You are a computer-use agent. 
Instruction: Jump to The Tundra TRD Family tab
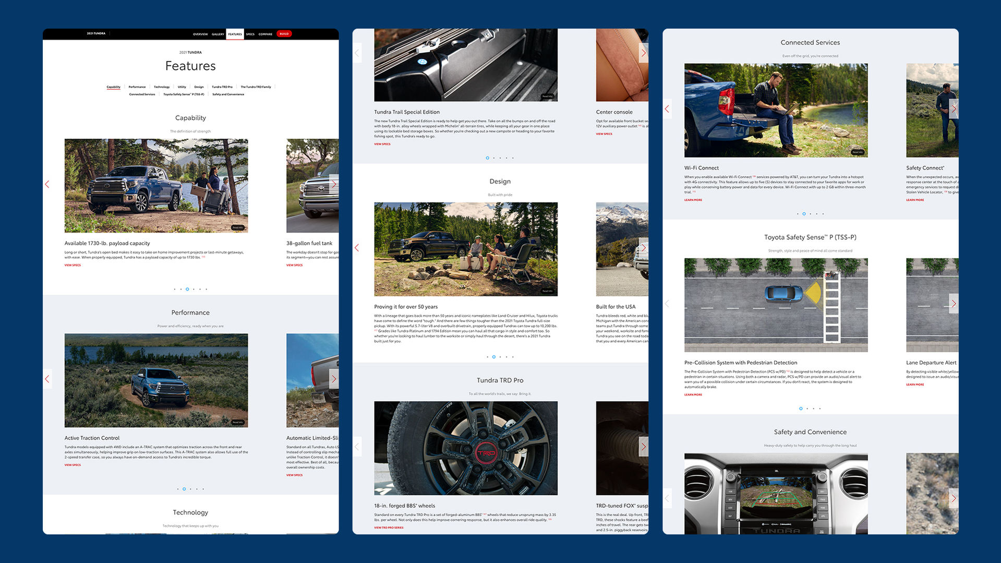256,87
